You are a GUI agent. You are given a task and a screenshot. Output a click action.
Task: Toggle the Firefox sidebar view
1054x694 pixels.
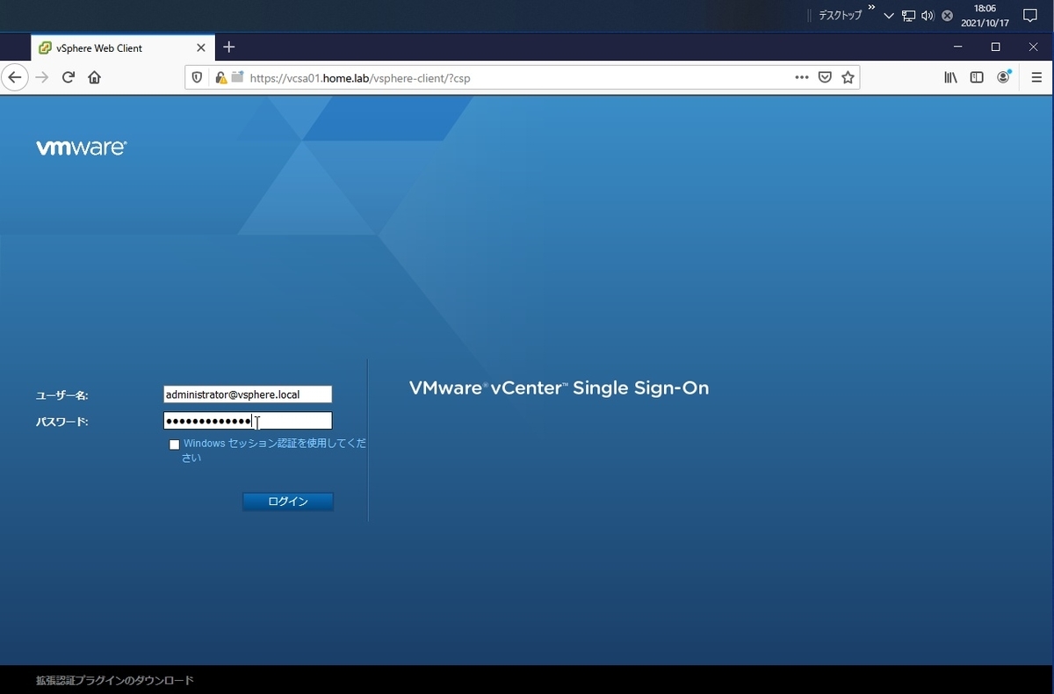click(x=977, y=77)
